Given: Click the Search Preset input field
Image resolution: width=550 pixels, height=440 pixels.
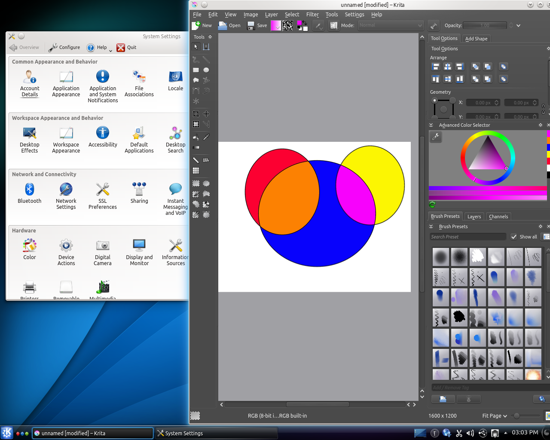Looking at the screenshot, I should point(468,237).
